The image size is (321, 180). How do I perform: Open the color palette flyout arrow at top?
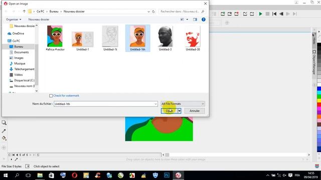tap(319, 31)
